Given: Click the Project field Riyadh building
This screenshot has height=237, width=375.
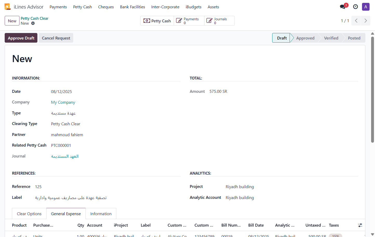Looking at the screenshot, I should click(x=240, y=187).
